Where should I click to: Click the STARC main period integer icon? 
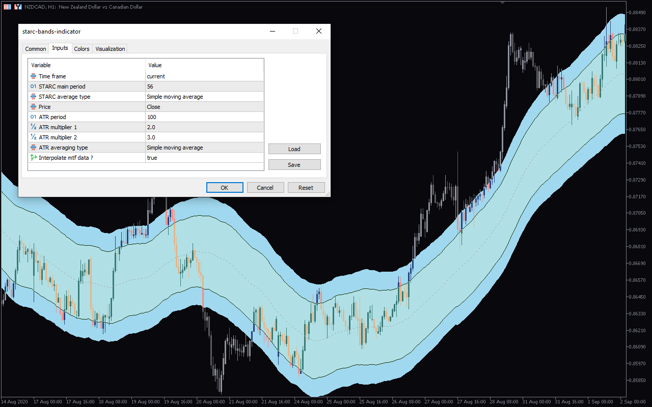tap(34, 86)
